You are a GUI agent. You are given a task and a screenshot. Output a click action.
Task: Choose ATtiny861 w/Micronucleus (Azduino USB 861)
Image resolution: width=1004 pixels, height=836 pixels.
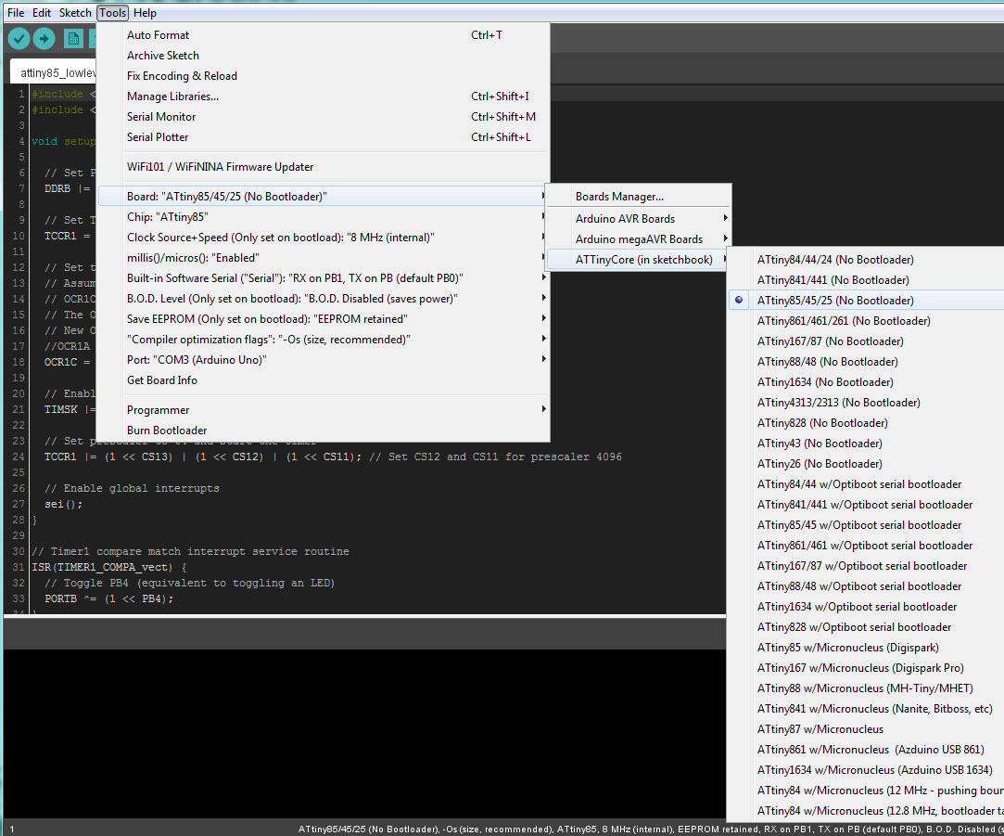coord(866,750)
